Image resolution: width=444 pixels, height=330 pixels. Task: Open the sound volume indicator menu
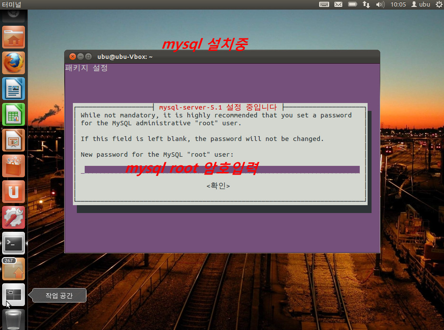[380, 4]
